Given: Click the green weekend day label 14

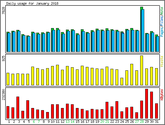Looking at the screenshot, I should click(72, 122).
